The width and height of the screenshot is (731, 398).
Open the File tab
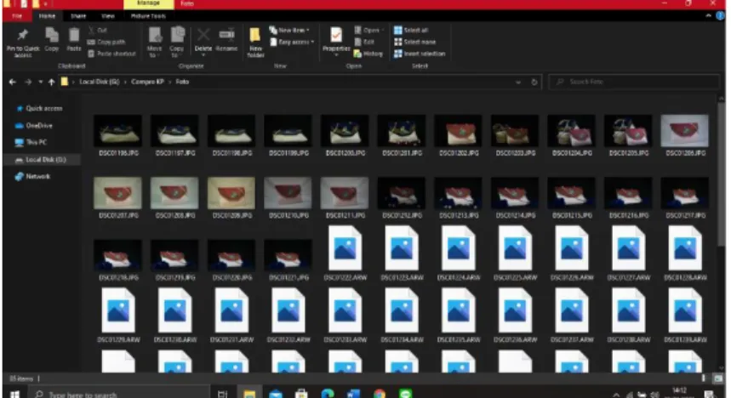click(17, 16)
